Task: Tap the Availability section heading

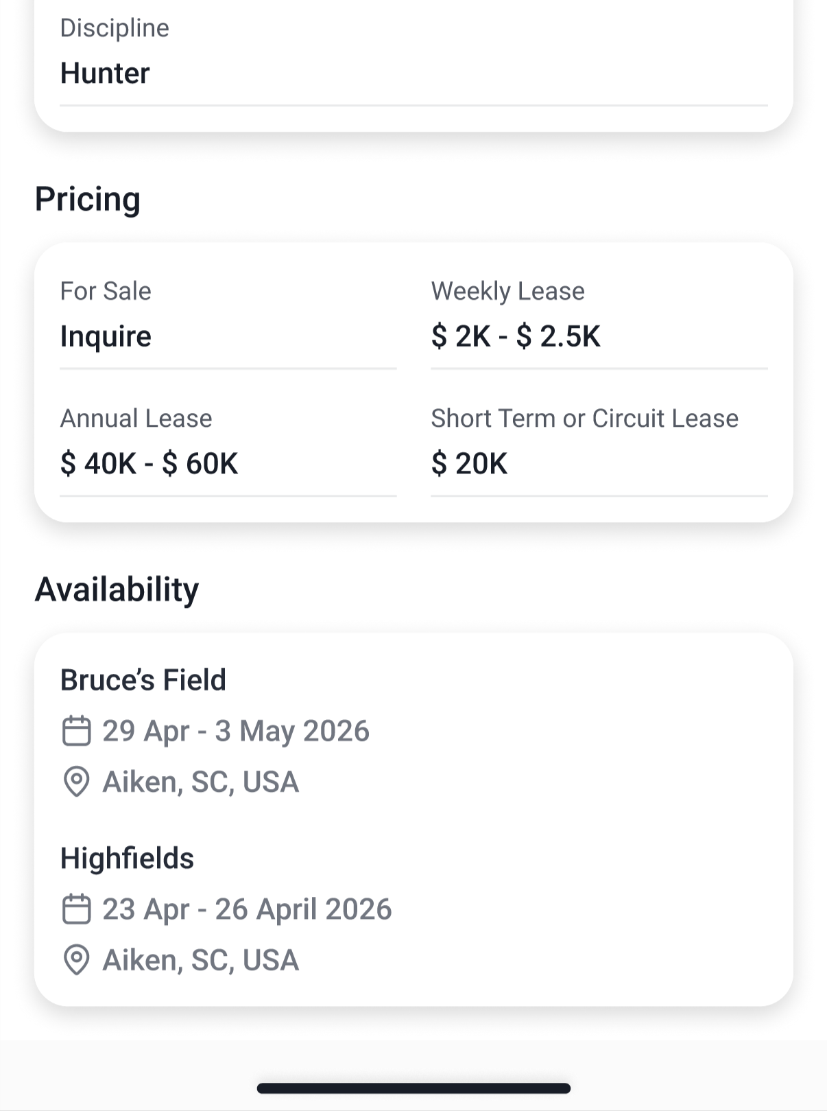Action: pyautogui.click(x=117, y=589)
